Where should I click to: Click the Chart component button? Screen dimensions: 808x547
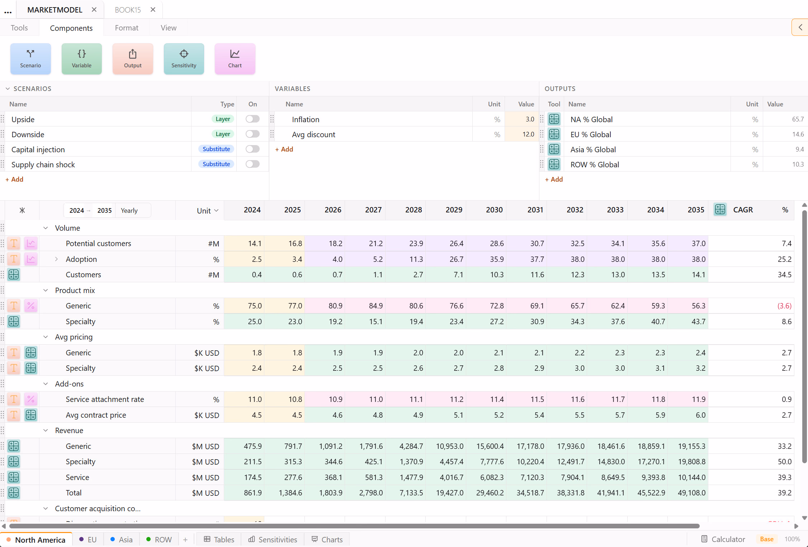(x=235, y=59)
